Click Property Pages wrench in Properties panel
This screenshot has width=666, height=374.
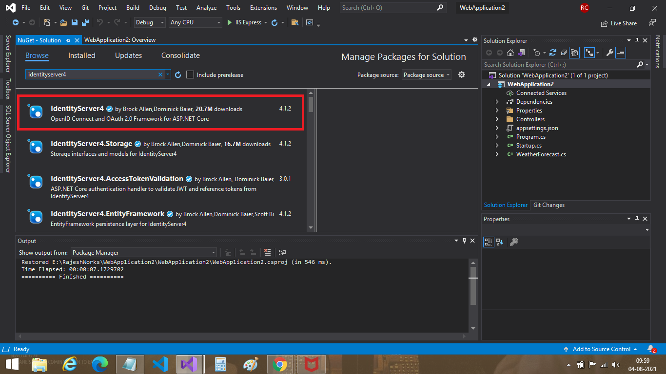coord(513,242)
